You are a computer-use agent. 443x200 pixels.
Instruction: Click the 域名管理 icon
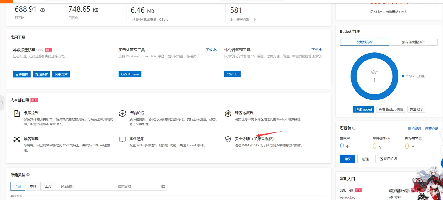(17, 139)
